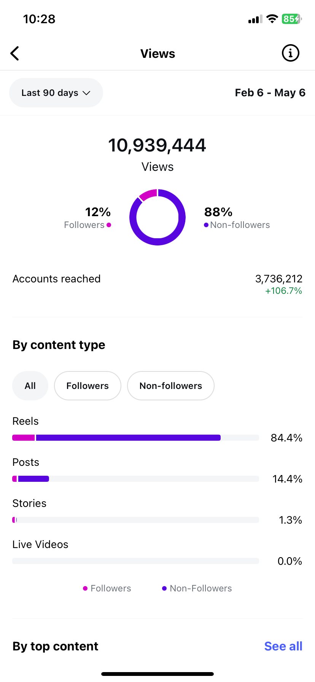Open See all top content
Screen dimensions: 315x682
pyautogui.click(x=283, y=646)
